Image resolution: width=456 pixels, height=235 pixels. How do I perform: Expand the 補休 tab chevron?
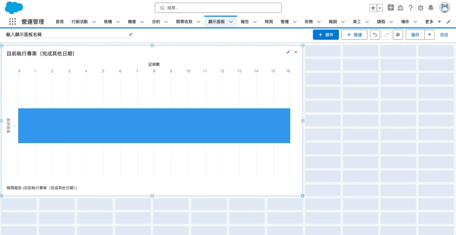coord(415,22)
